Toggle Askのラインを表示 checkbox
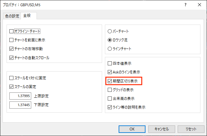The width and height of the screenshot is (207, 136). pos(110,72)
